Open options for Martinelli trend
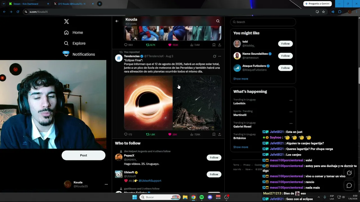The width and height of the screenshot is (360, 202). pos(291,112)
